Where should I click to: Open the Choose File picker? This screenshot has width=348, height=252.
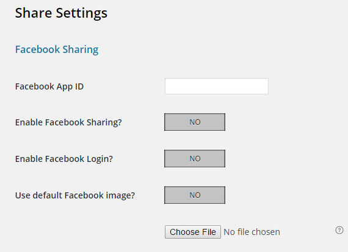193,232
